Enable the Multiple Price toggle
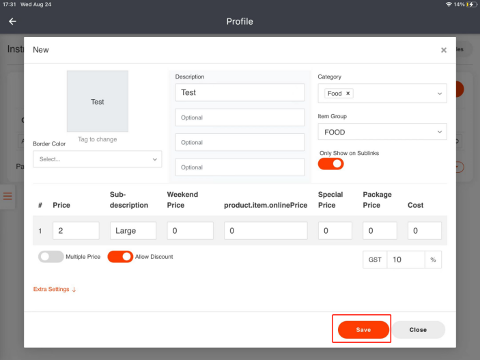The height and width of the screenshot is (360, 480). point(51,257)
